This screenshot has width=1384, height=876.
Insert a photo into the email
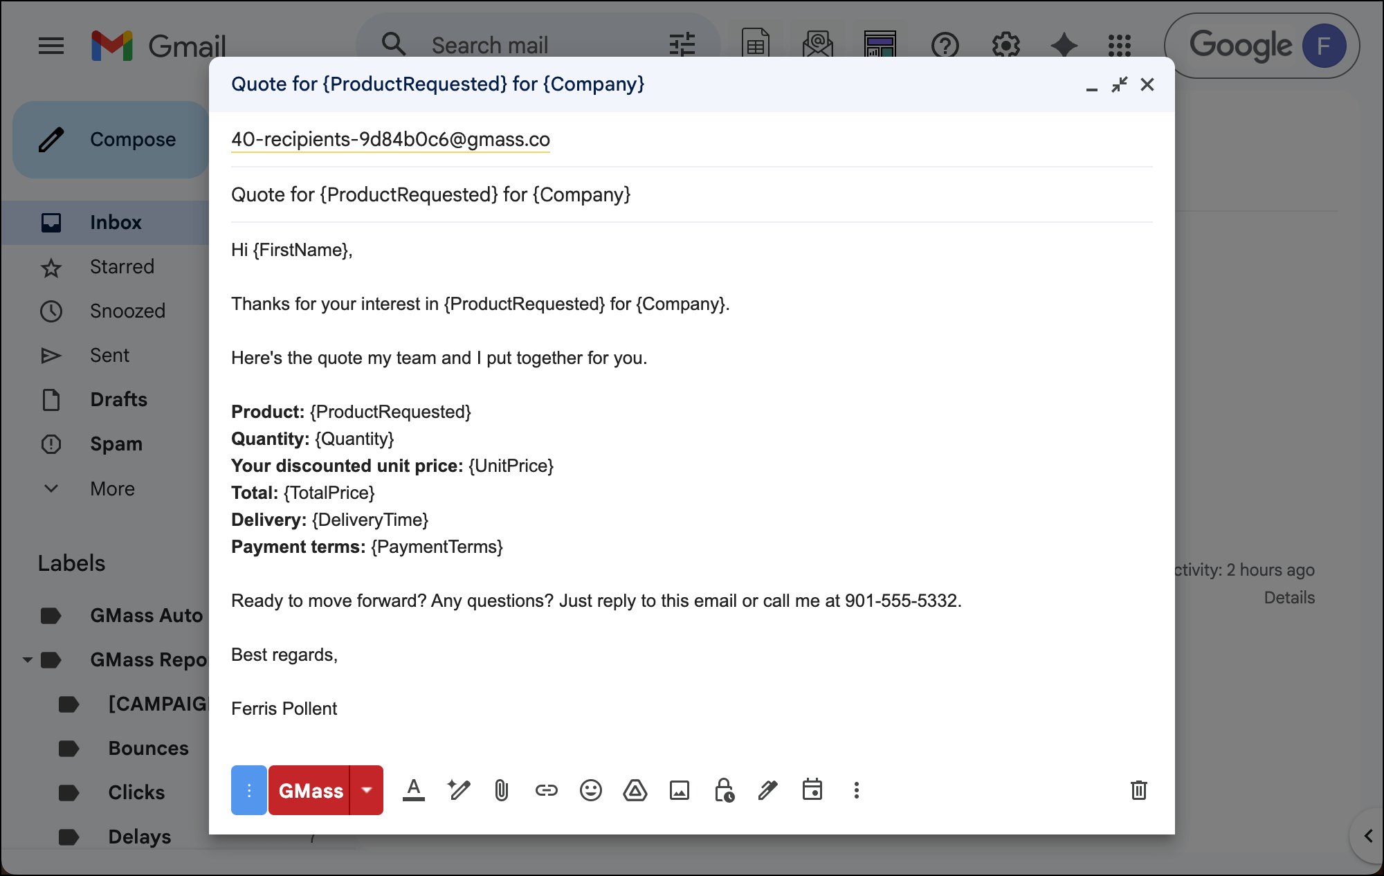[679, 790]
